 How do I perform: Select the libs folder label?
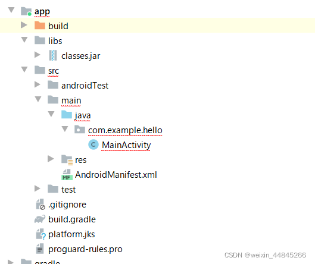[55, 41]
